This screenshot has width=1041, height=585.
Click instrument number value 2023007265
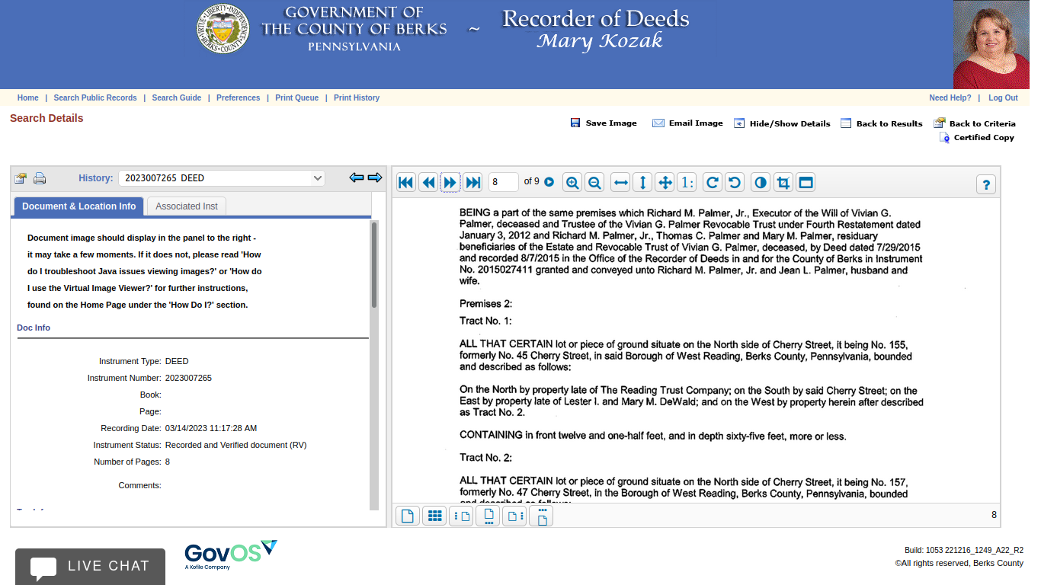(x=188, y=378)
